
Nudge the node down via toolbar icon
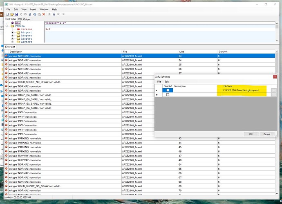(x=54, y=14)
